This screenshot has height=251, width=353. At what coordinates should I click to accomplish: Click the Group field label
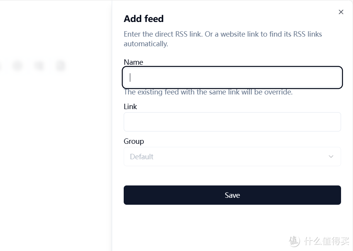coord(134,141)
